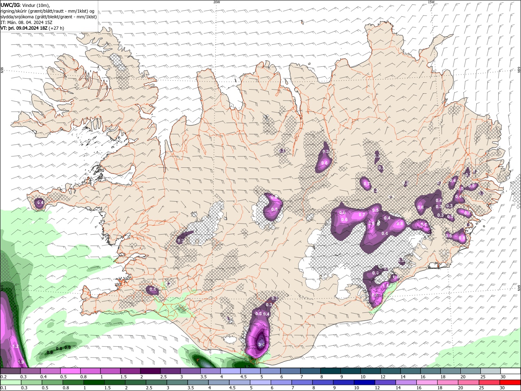Pick the pale green 0.1 rain legend swatch
521x391 pixels.
pos(11,382)
